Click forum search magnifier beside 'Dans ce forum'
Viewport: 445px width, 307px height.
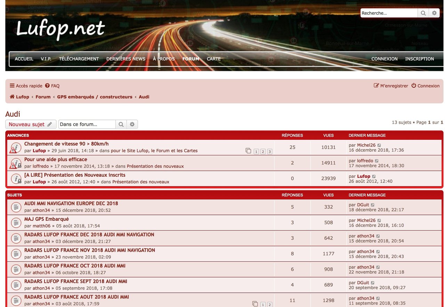(x=121, y=124)
